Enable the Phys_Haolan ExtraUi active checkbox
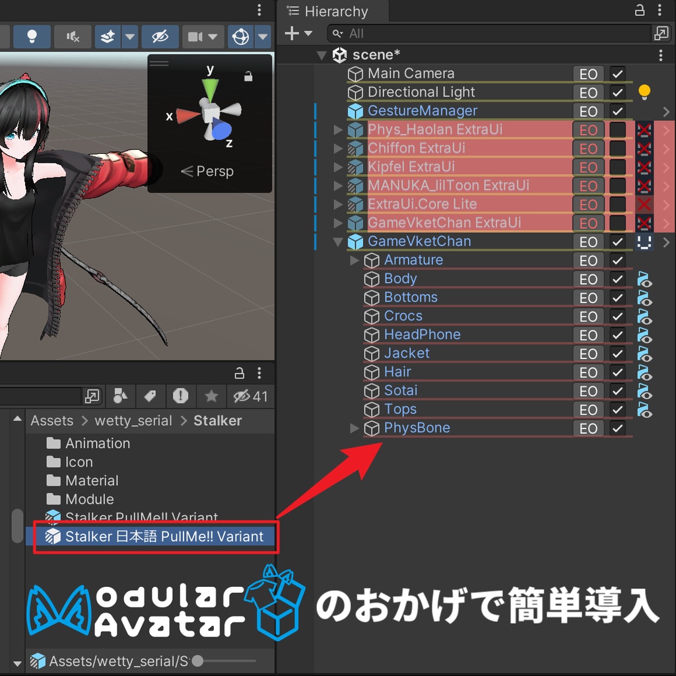This screenshot has width=676, height=676. tap(617, 130)
